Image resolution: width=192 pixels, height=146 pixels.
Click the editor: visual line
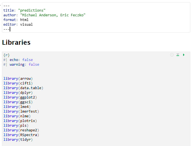(18, 25)
